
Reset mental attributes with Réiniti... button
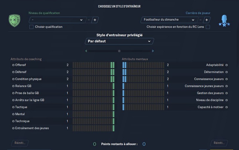tap(219, 143)
